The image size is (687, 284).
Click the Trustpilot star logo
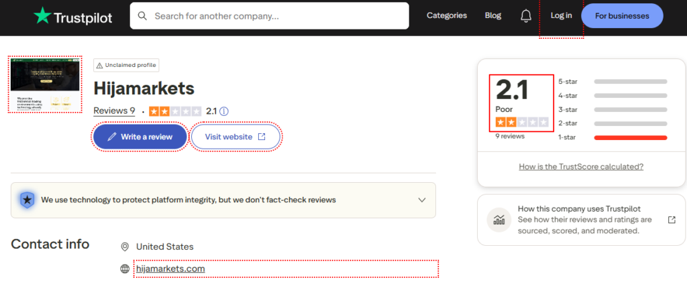pos(43,15)
